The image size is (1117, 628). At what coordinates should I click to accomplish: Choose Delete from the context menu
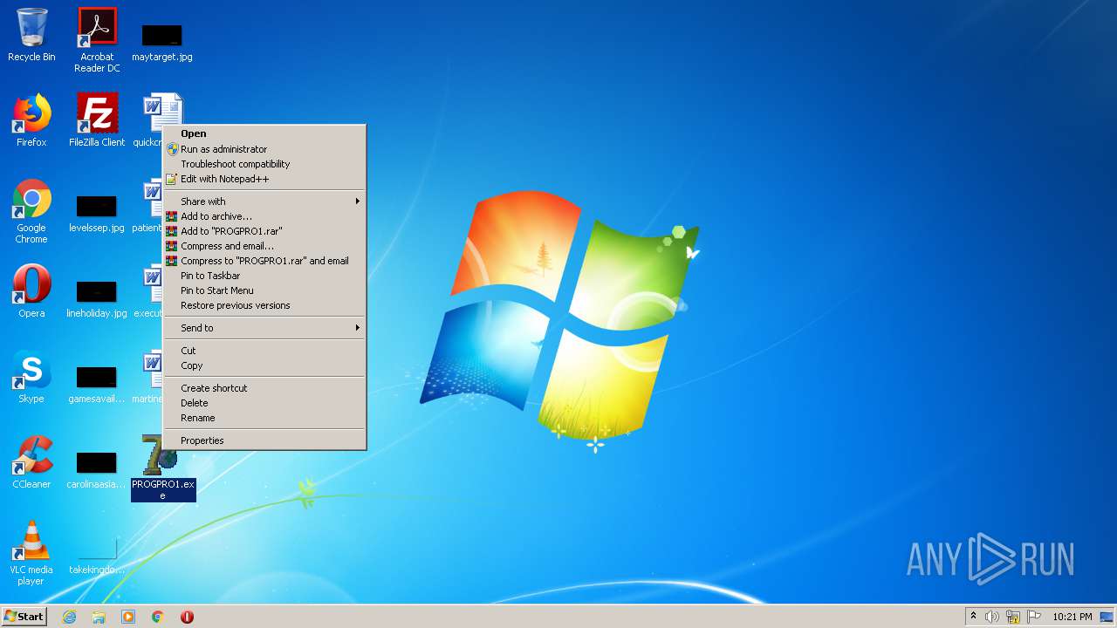(264, 403)
